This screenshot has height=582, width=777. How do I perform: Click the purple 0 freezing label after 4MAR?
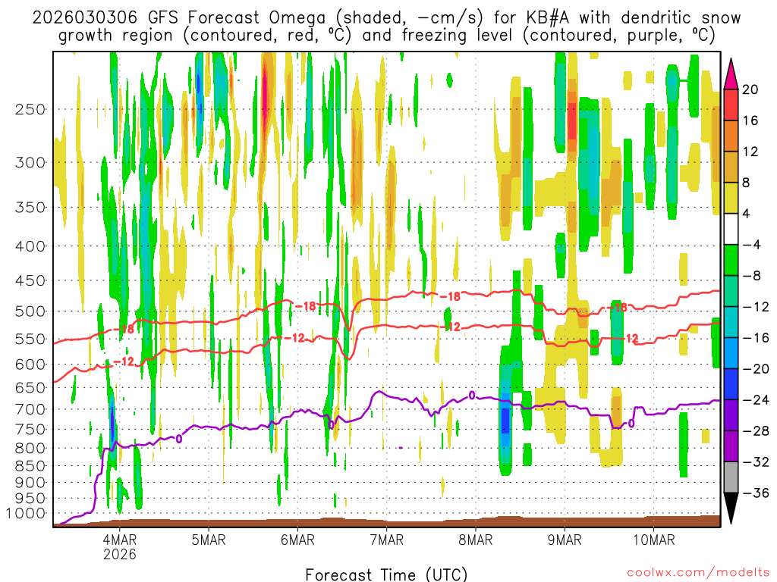click(x=179, y=439)
